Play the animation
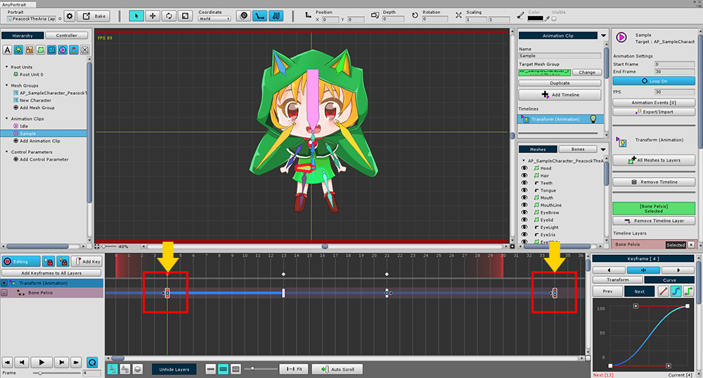 pyautogui.click(x=41, y=363)
